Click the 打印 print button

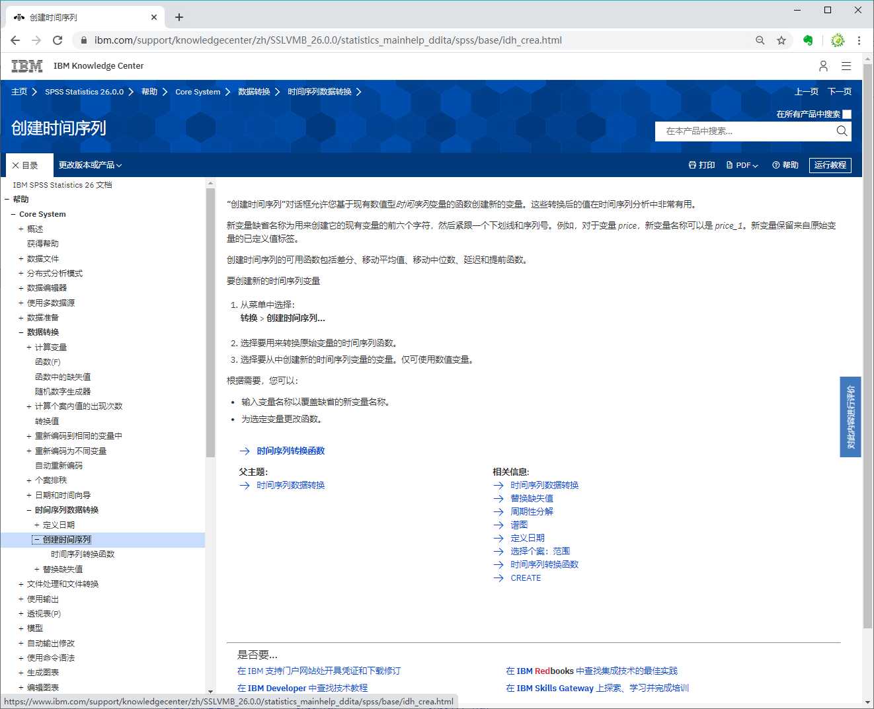(x=701, y=165)
